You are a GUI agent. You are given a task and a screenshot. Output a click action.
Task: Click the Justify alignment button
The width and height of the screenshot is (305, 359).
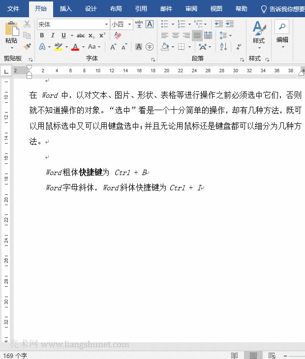197,35
